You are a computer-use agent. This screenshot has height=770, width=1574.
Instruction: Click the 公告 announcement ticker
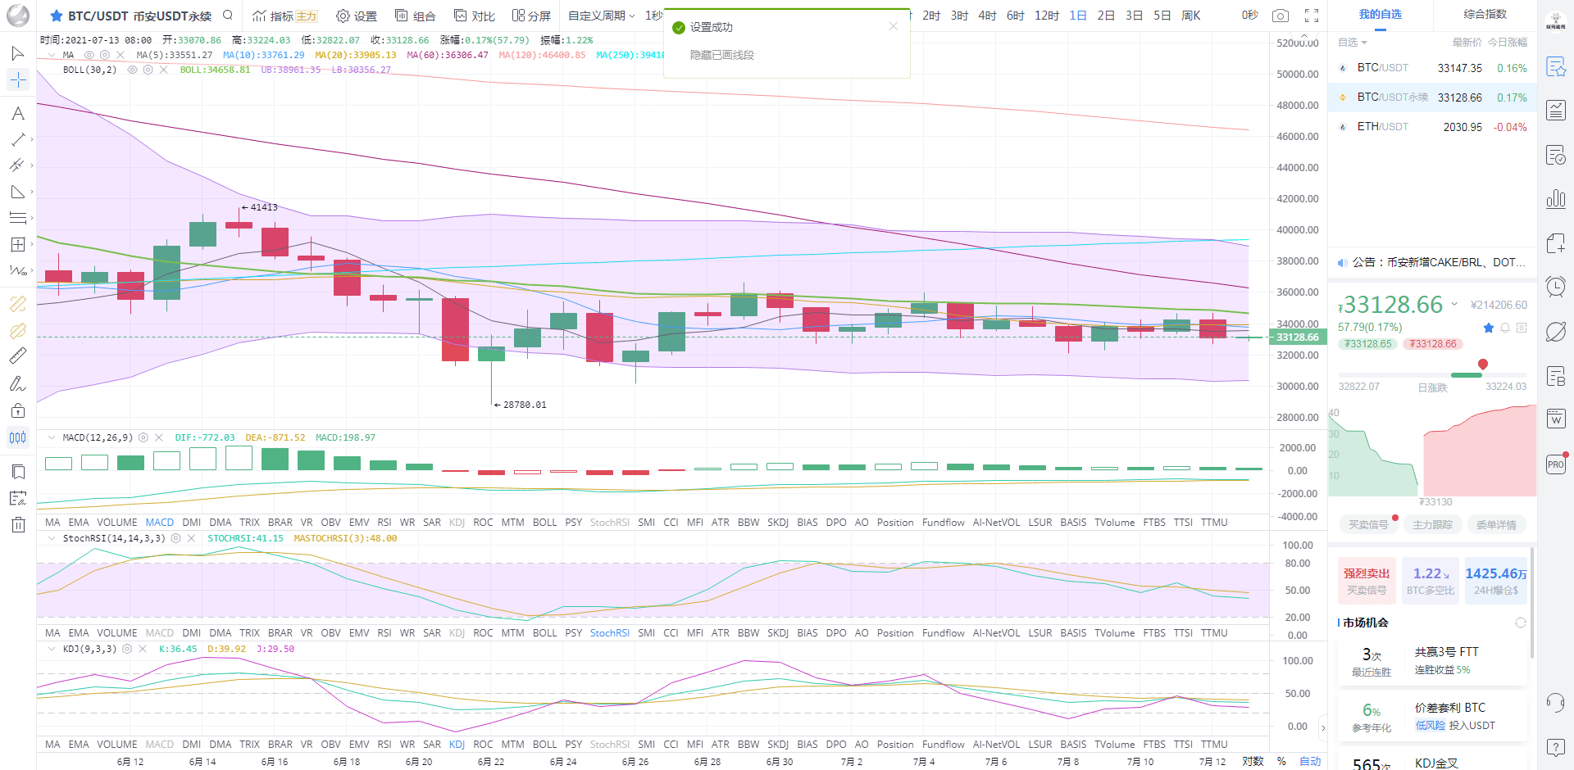coord(1432,262)
